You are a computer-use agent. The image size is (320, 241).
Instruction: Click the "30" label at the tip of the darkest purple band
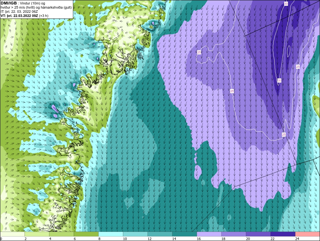tap(279, 80)
